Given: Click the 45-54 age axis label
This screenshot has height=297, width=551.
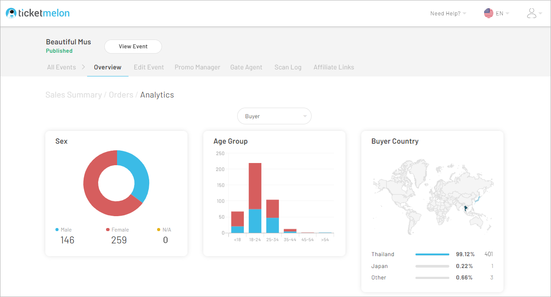Looking at the screenshot, I should [308, 239].
